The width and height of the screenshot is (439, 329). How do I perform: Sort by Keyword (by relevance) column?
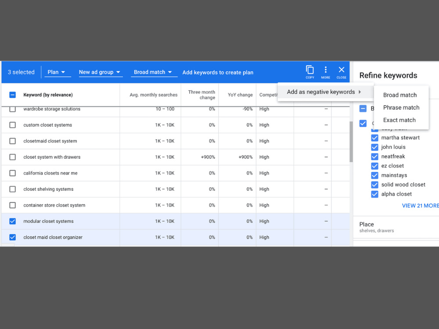(48, 95)
